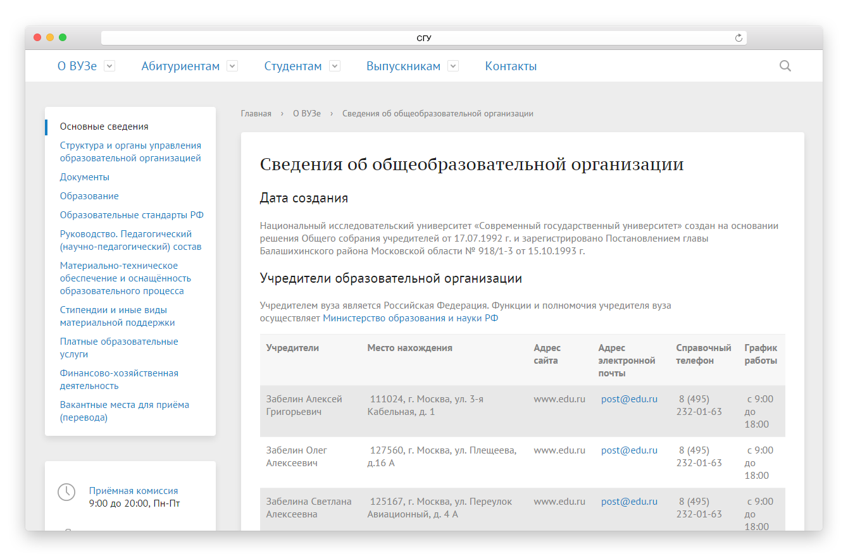Open the Контакты menu item

point(511,66)
